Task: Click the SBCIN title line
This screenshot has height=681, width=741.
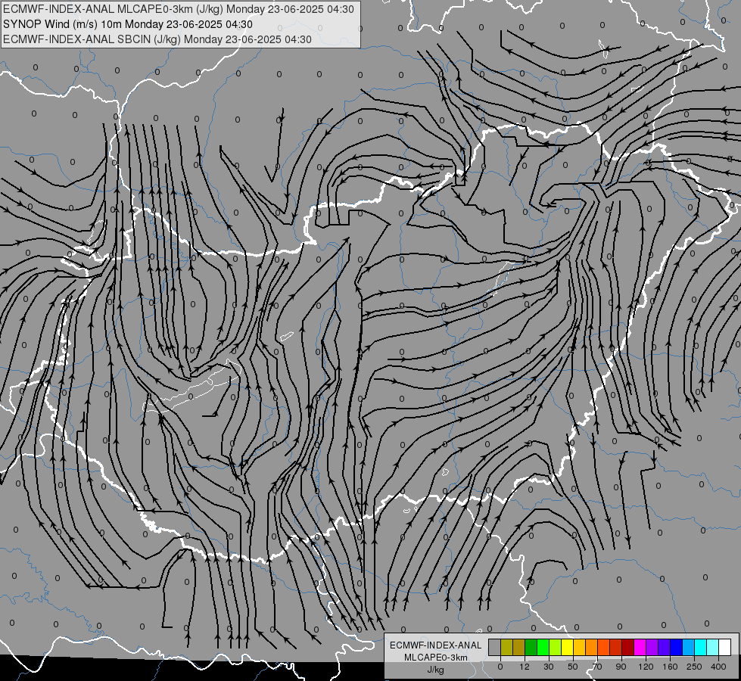Action: (157, 39)
